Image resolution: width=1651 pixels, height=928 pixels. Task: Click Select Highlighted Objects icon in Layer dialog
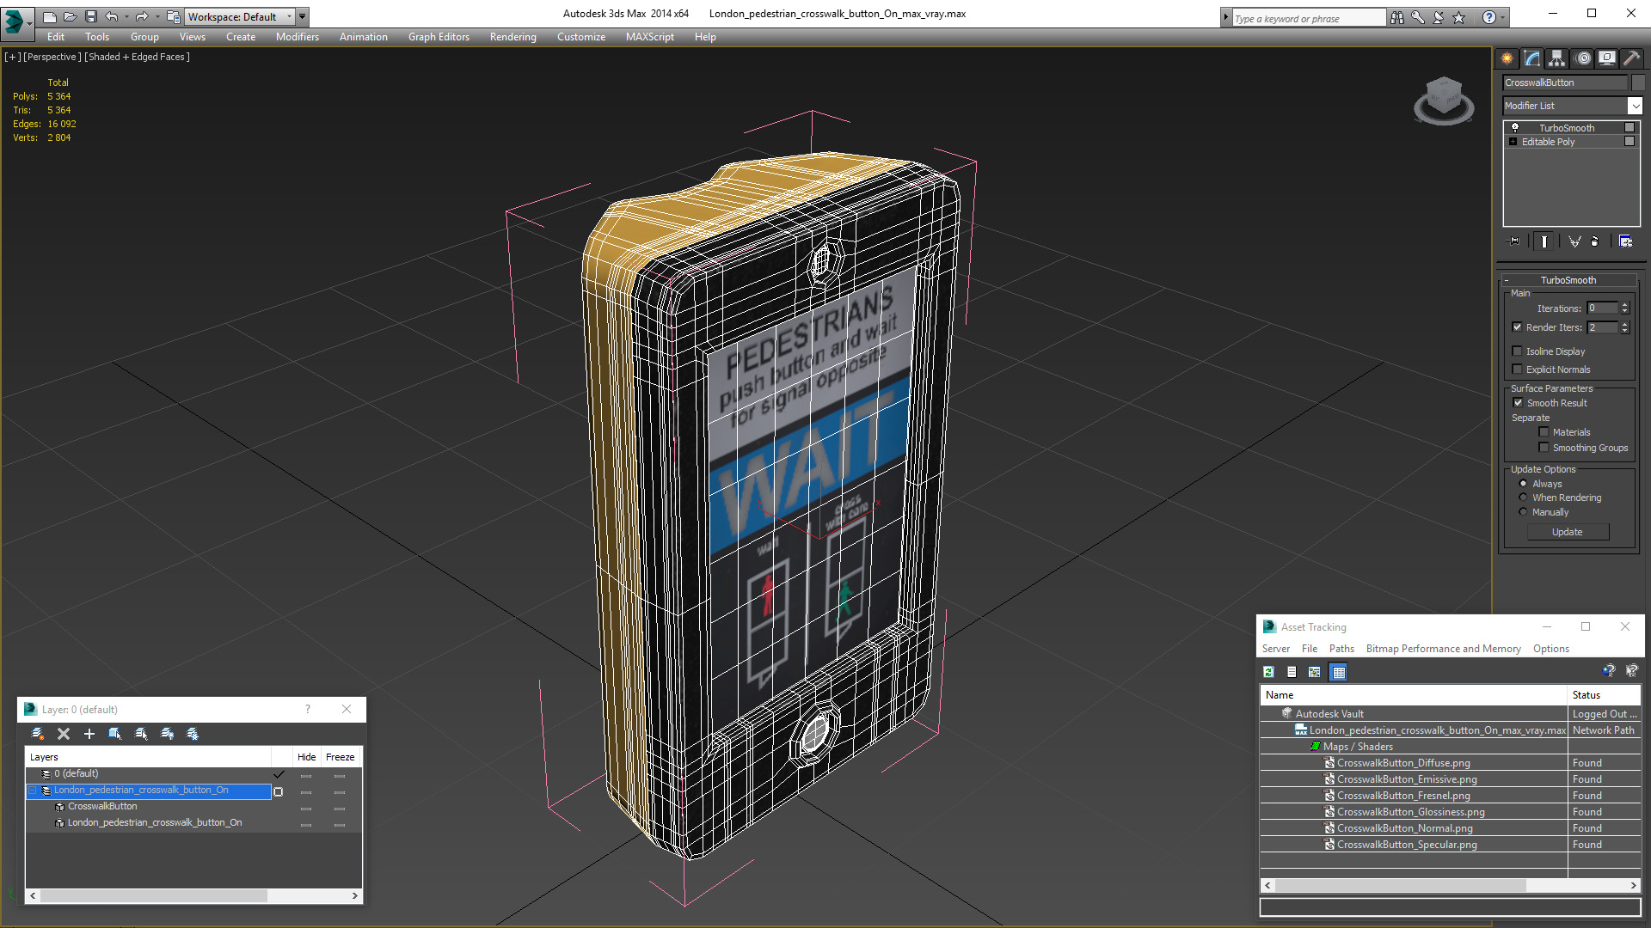tap(115, 734)
